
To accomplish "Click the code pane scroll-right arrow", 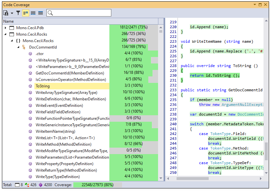I will (x=261, y=179).
